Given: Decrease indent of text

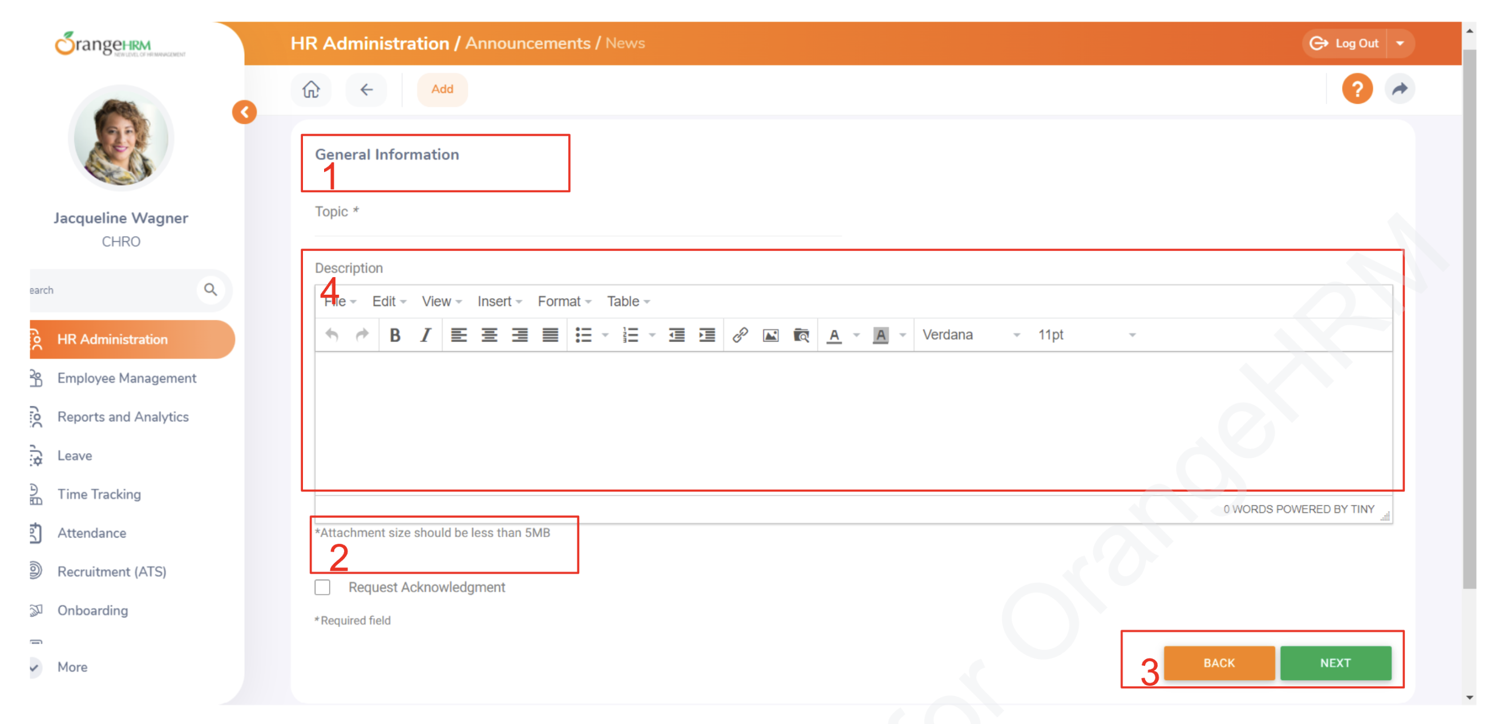Looking at the screenshot, I should [677, 335].
